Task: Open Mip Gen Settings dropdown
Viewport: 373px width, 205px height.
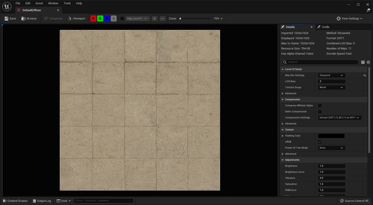Action: [x=332, y=75]
